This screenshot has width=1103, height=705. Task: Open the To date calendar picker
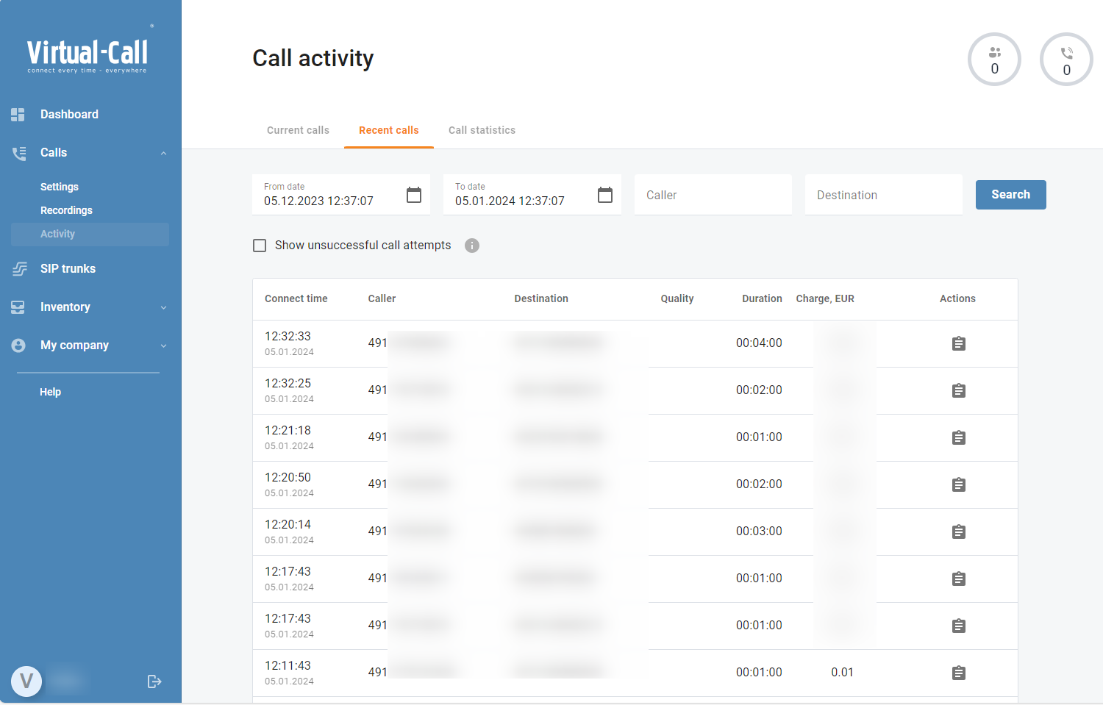coord(604,194)
